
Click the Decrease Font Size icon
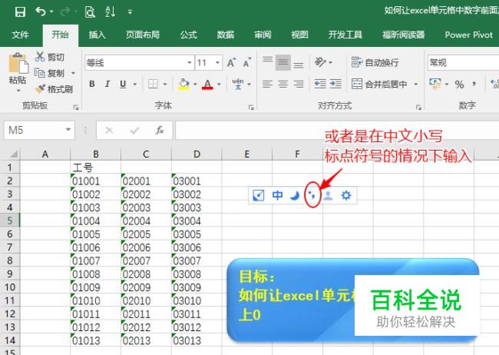point(247,62)
